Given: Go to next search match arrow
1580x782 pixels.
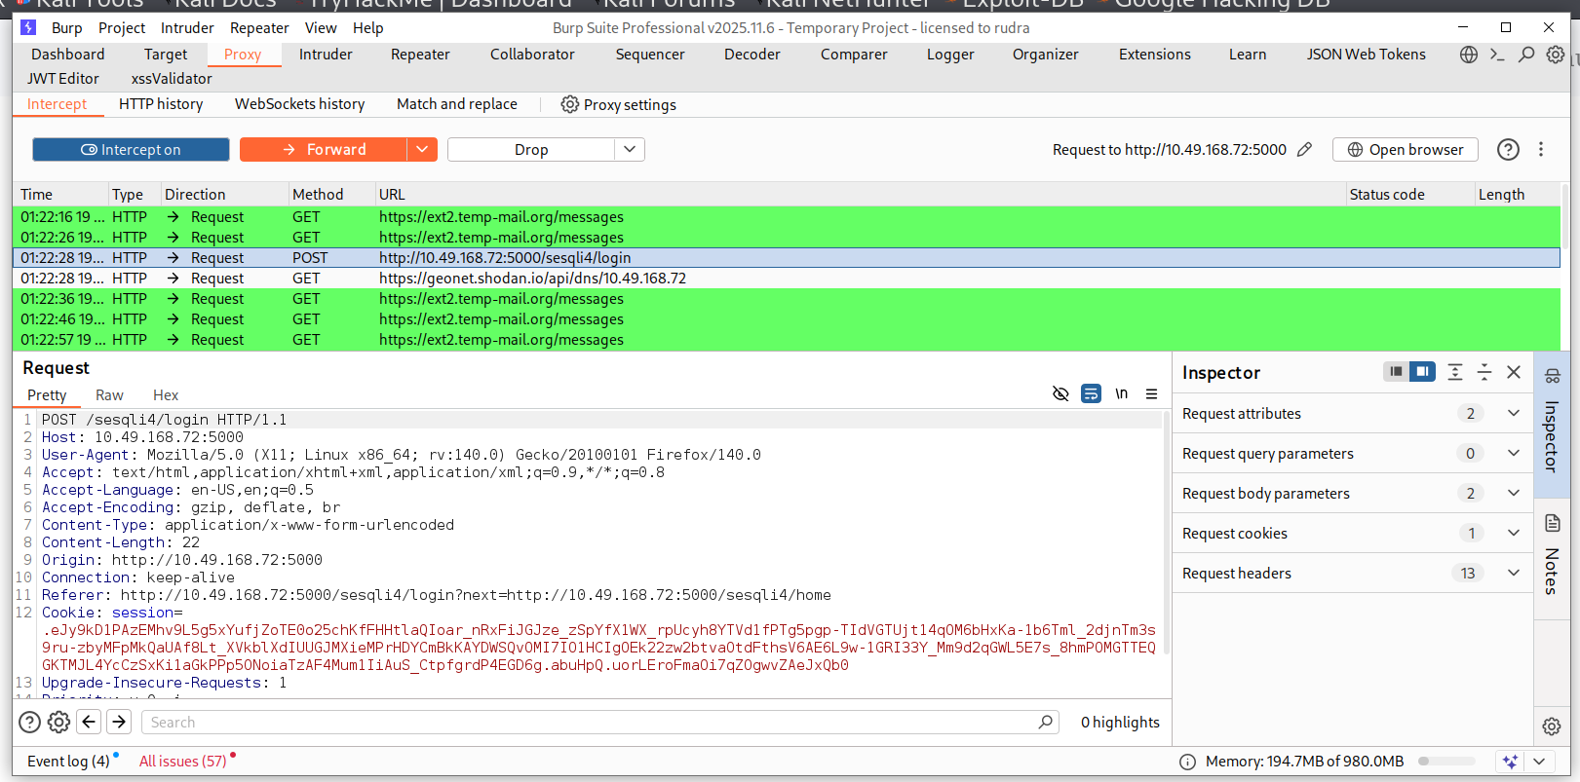Looking at the screenshot, I should 119,722.
